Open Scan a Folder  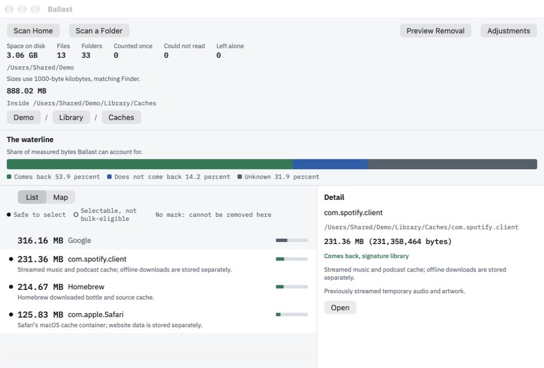(99, 31)
